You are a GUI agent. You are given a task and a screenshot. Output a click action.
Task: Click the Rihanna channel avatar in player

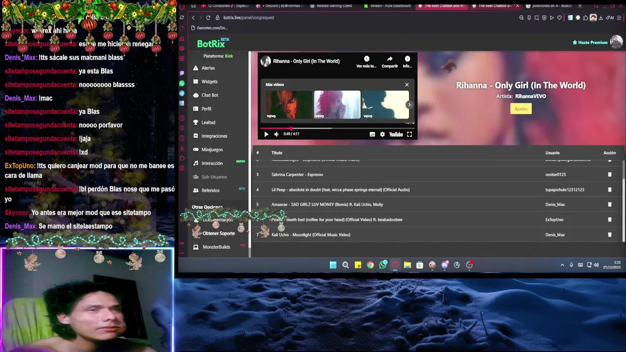coord(266,61)
